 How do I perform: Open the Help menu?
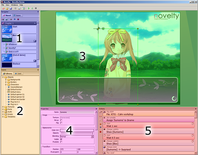[x=21, y=5]
